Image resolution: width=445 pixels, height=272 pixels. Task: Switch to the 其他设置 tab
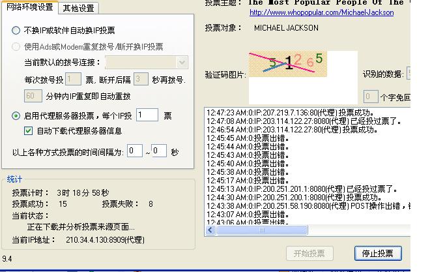coord(78,8)
